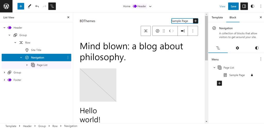Viewport: 264px width, 128px height.
Task: Undo the last change
Action: coord(37,6)
